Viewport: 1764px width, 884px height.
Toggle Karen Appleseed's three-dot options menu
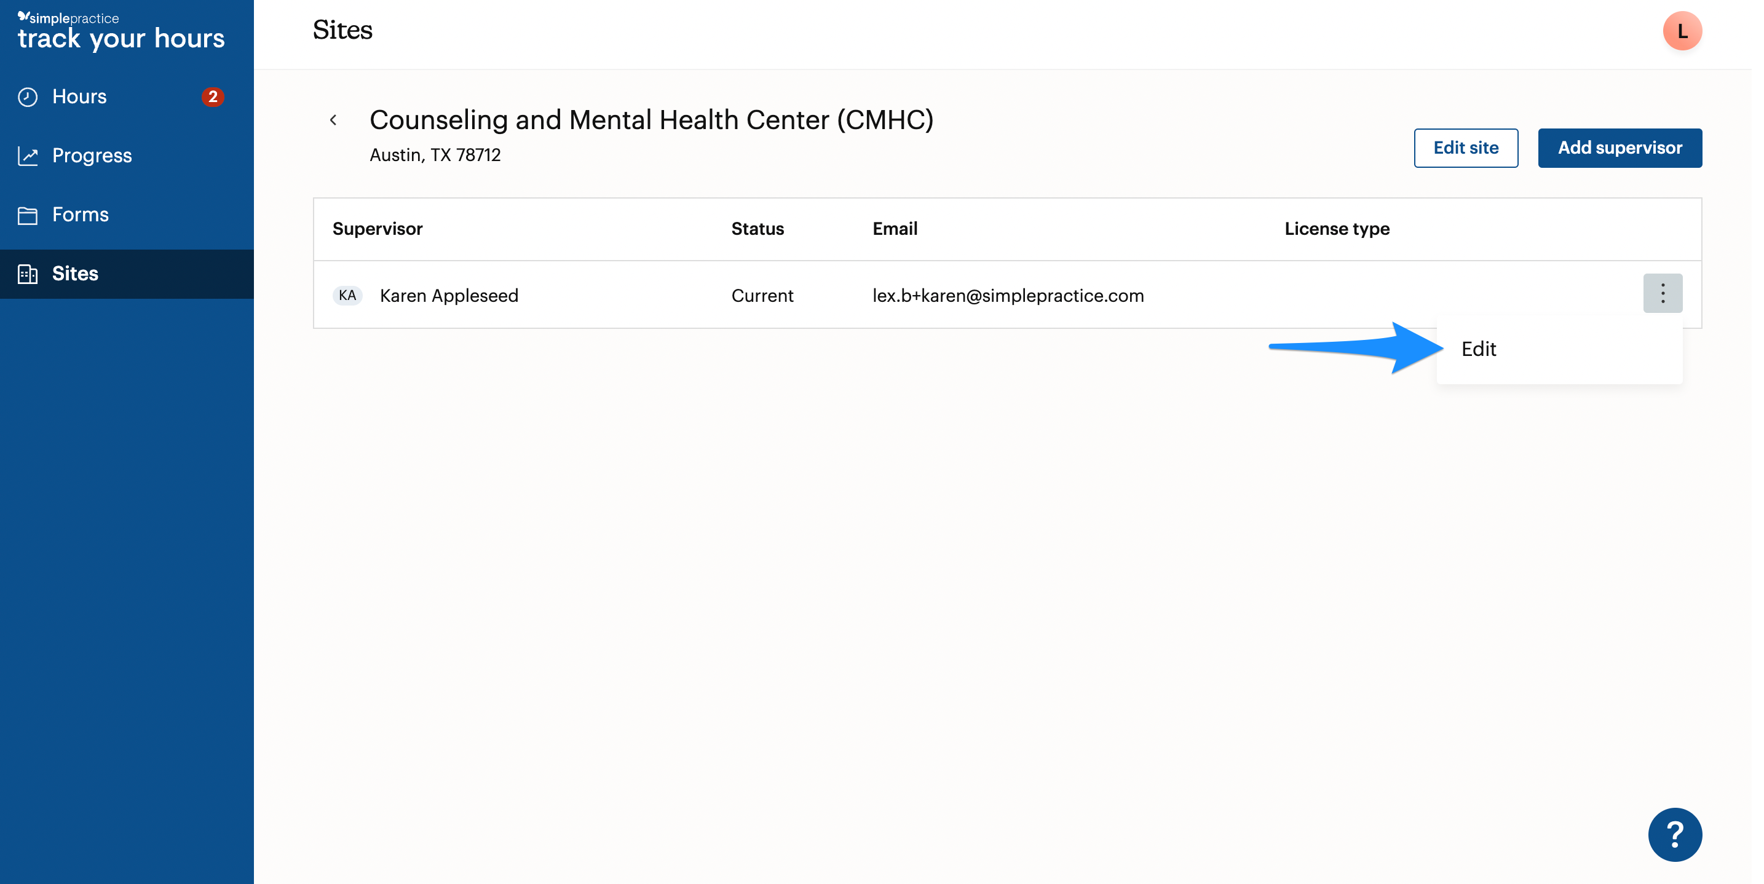(1663, 294)
